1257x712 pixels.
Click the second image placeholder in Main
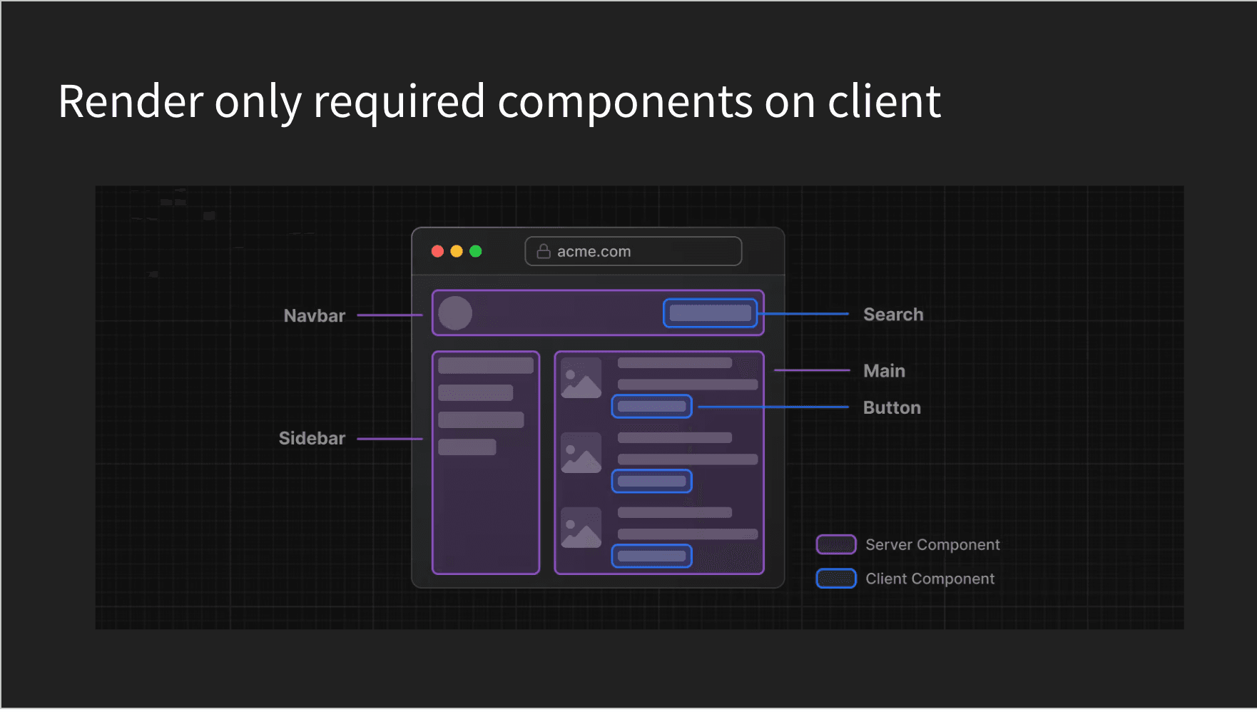[x=581, y=453]
